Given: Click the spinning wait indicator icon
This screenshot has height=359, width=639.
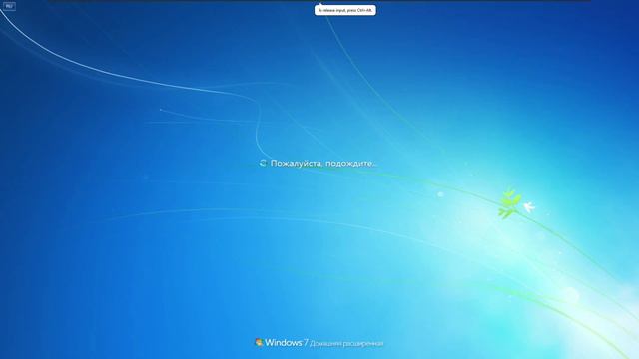Looking at the screenshot, I should pyautogui.click(x=263, y=163).
